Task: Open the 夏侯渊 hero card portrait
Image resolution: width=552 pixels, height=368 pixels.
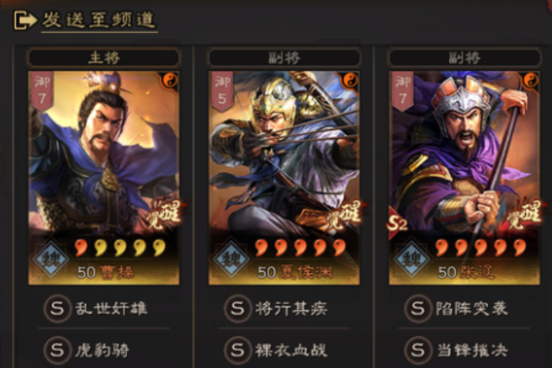Action: pos(284,178)
